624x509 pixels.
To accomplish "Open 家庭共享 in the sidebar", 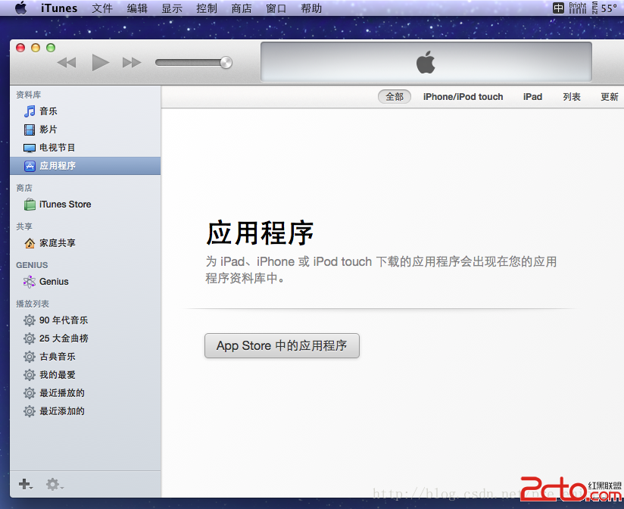I will coord(85,243).
